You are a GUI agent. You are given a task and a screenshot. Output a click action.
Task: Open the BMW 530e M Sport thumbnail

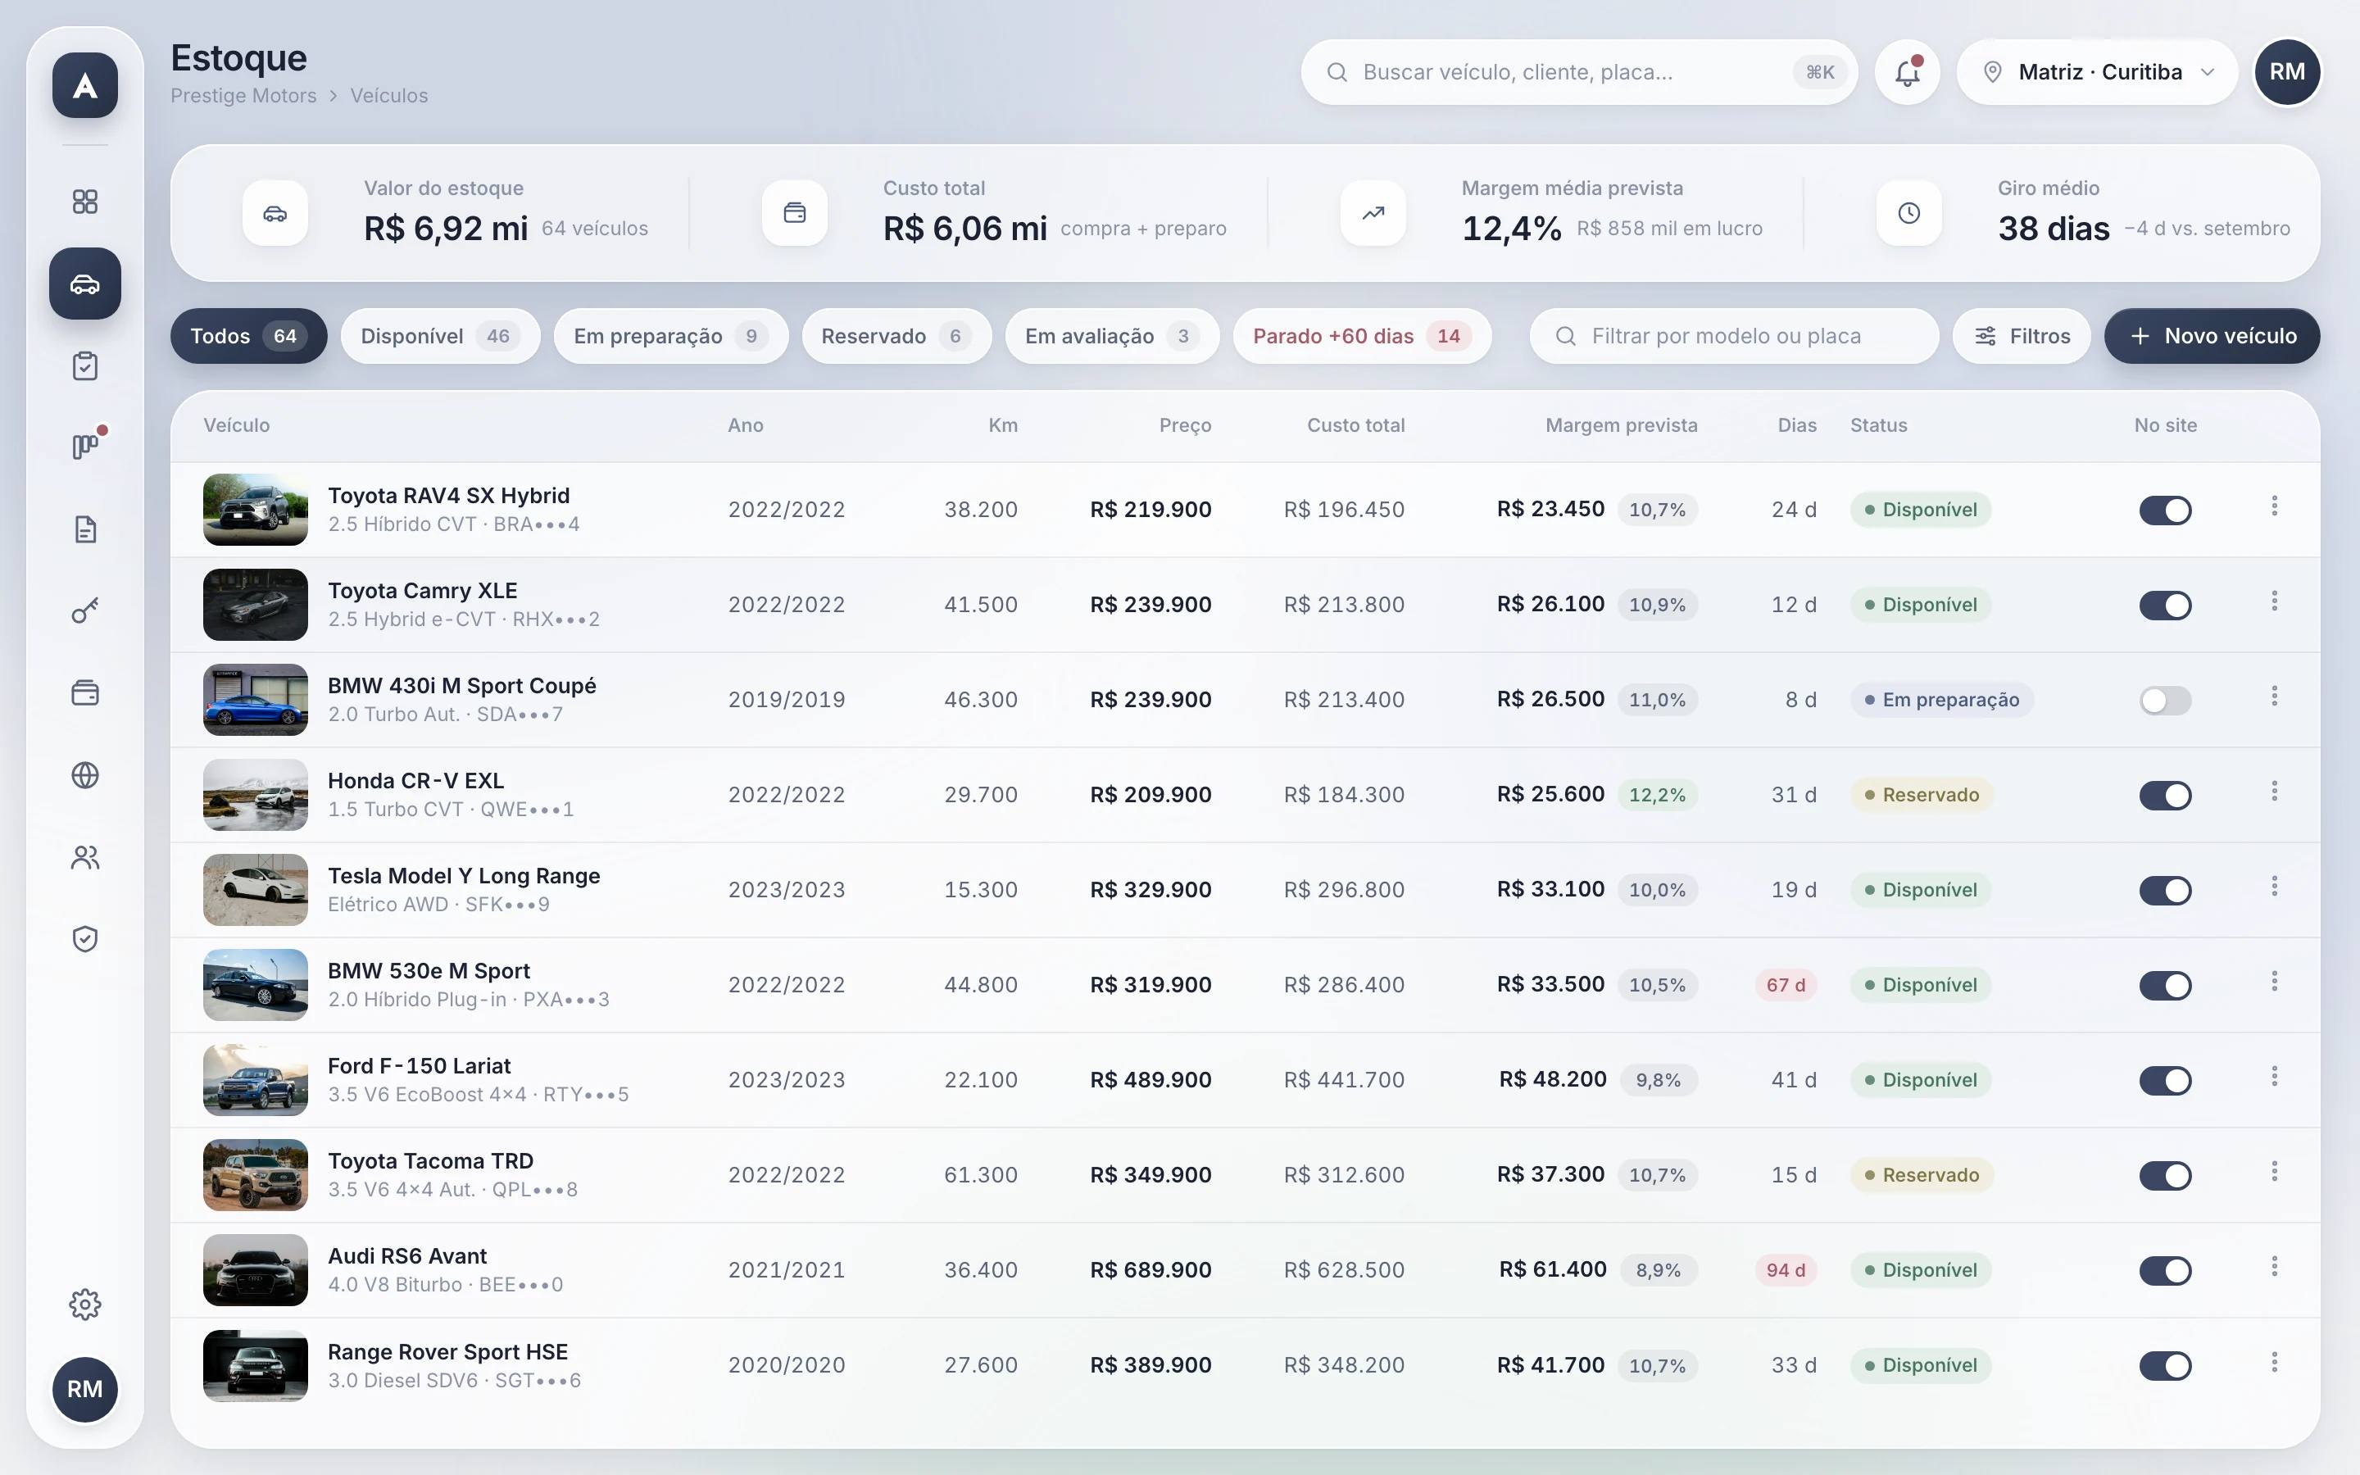tap(256, 985)
